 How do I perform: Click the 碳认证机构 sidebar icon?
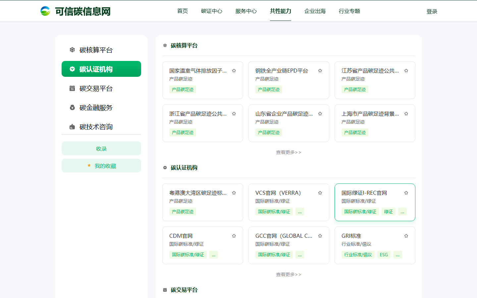(x=72, y=69)
